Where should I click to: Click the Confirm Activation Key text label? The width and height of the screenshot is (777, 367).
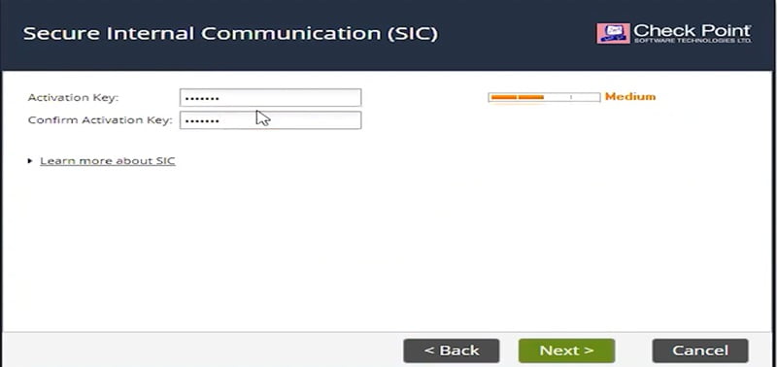pyautogui.click(x=100, y=120)
